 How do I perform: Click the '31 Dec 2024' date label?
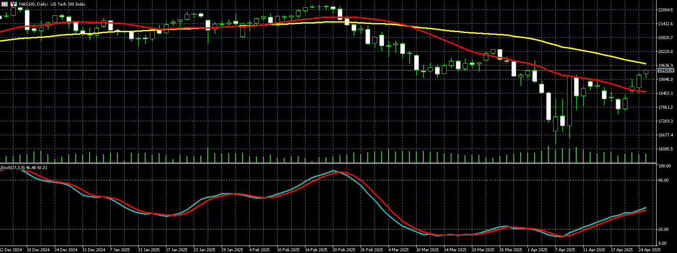pyautogui.click(x=94, y=250)
